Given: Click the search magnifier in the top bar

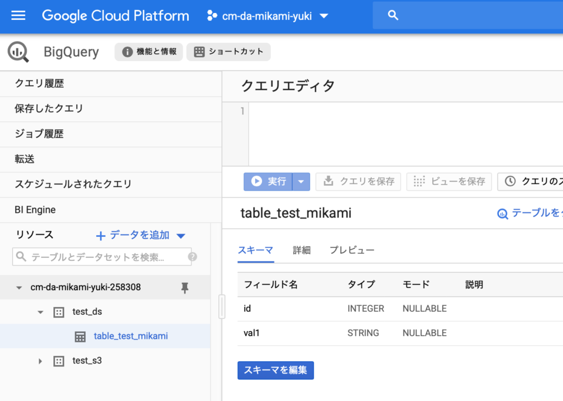Looking at the screenshot, I should click(x=393, y=16).
